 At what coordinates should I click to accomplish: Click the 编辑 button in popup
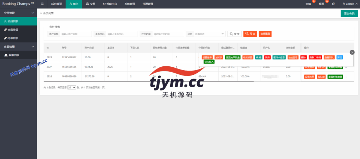tap(259, 58)
